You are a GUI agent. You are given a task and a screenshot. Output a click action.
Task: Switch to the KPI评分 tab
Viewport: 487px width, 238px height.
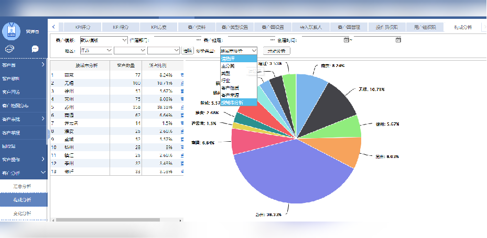(82, 27)
